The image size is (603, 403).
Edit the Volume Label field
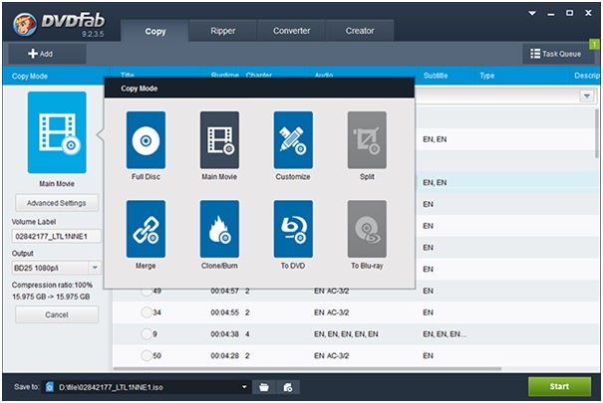[57, 237]
